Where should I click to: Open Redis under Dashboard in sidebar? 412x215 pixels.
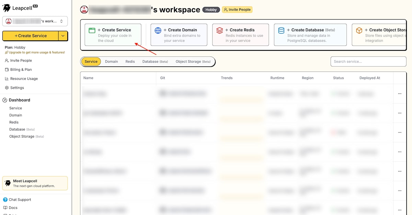(x=14, y=122)
